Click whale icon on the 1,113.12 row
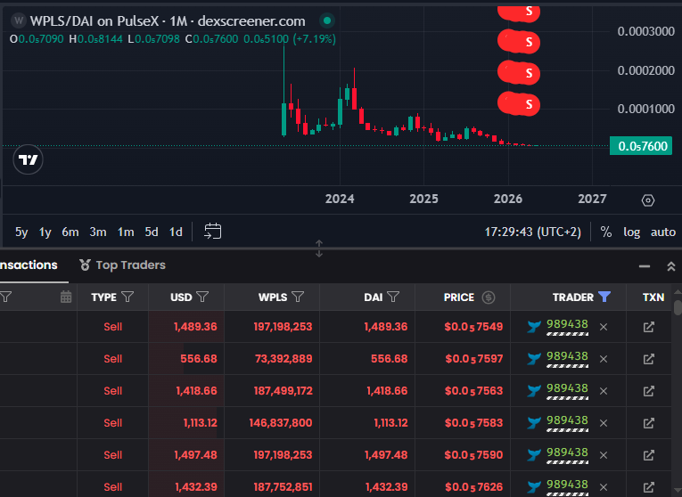Viewport: 682px width, 497px height. (x=534, y=423)
